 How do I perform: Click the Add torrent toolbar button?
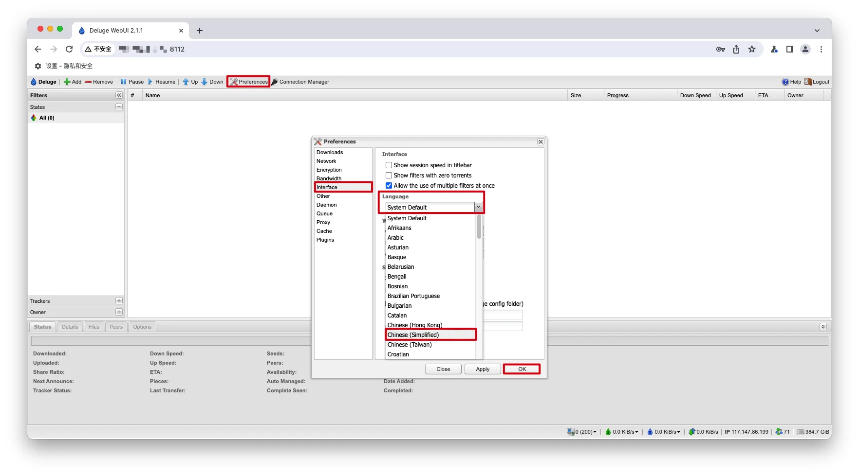point(73,82)
